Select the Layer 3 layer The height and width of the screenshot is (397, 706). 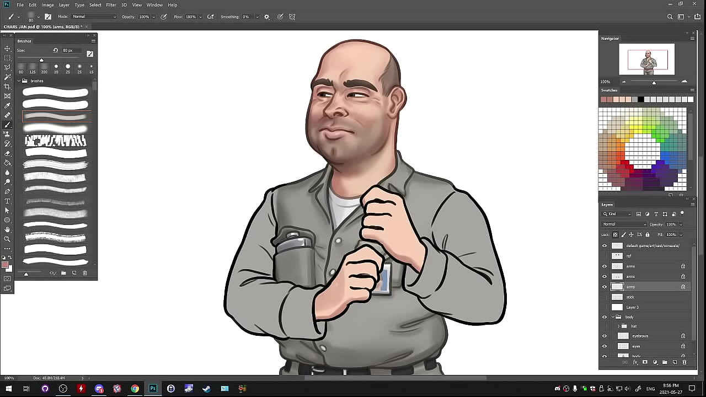(x=632, y=307)
